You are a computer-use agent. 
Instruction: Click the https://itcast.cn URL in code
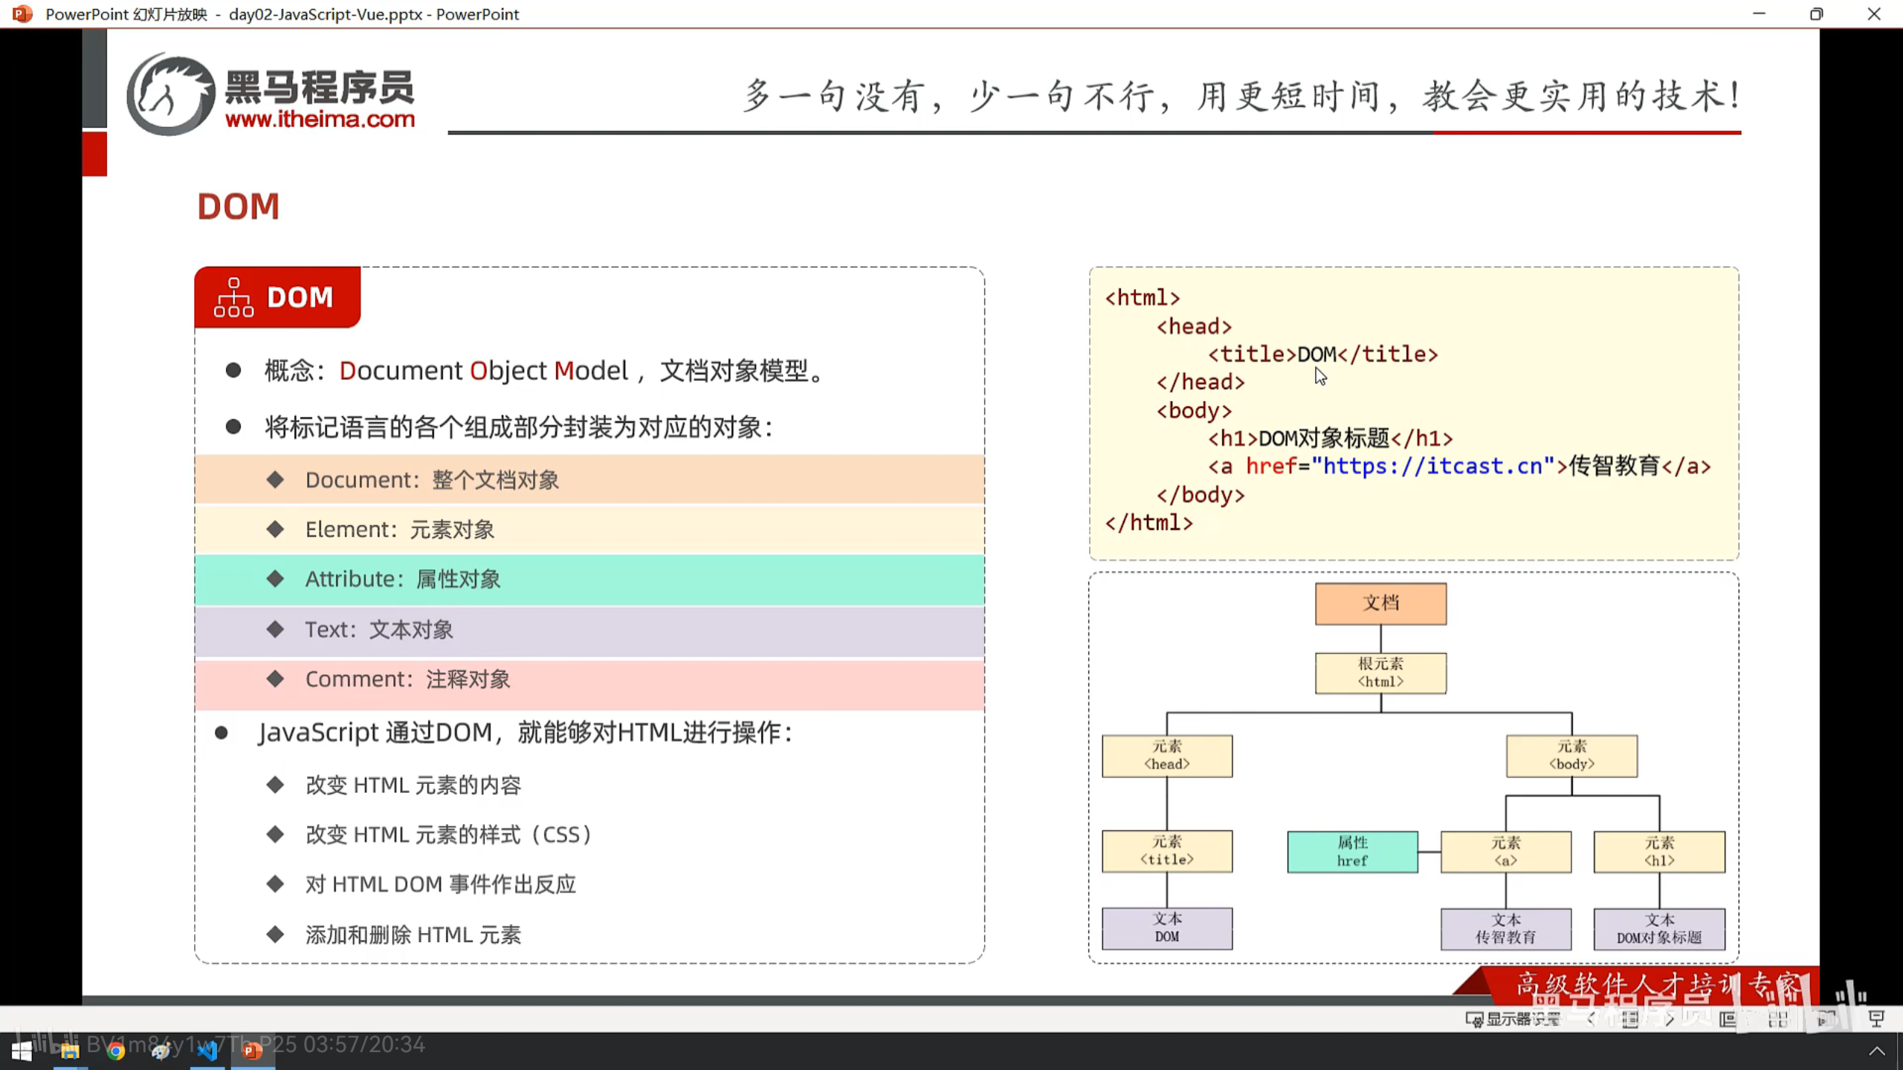click(x=1432, y=466)
